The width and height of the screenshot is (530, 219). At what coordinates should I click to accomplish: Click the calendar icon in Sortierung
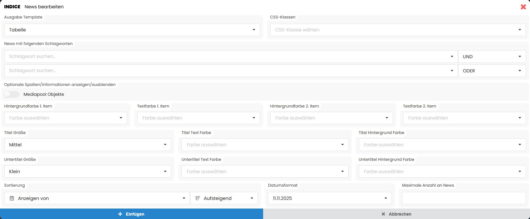(12, 198)
